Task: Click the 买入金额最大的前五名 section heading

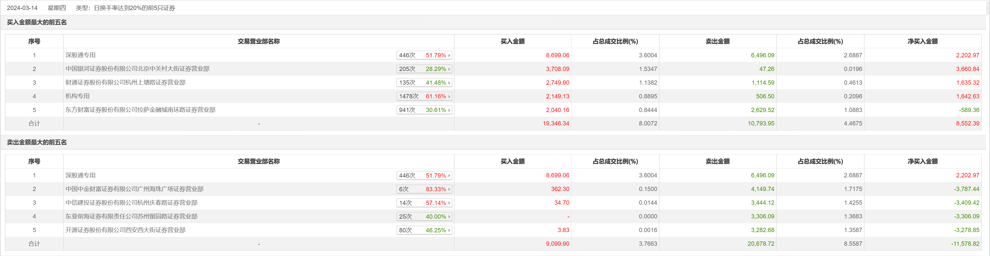Action: 37,22
